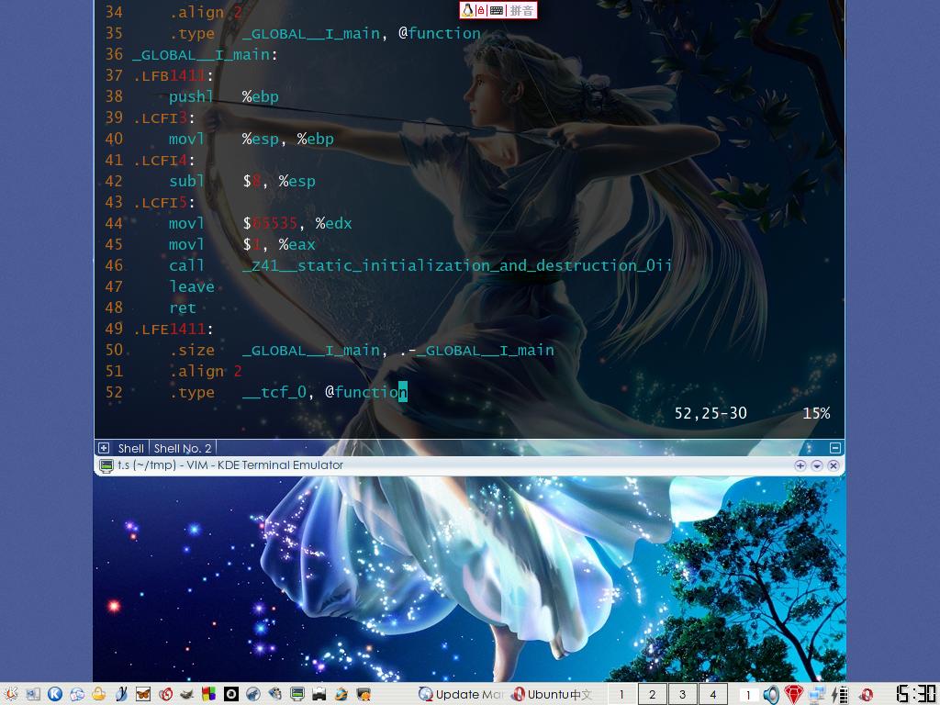The image size is (940, 705).
Task: Open the colorful squares icon
Action: coord(208,694)
